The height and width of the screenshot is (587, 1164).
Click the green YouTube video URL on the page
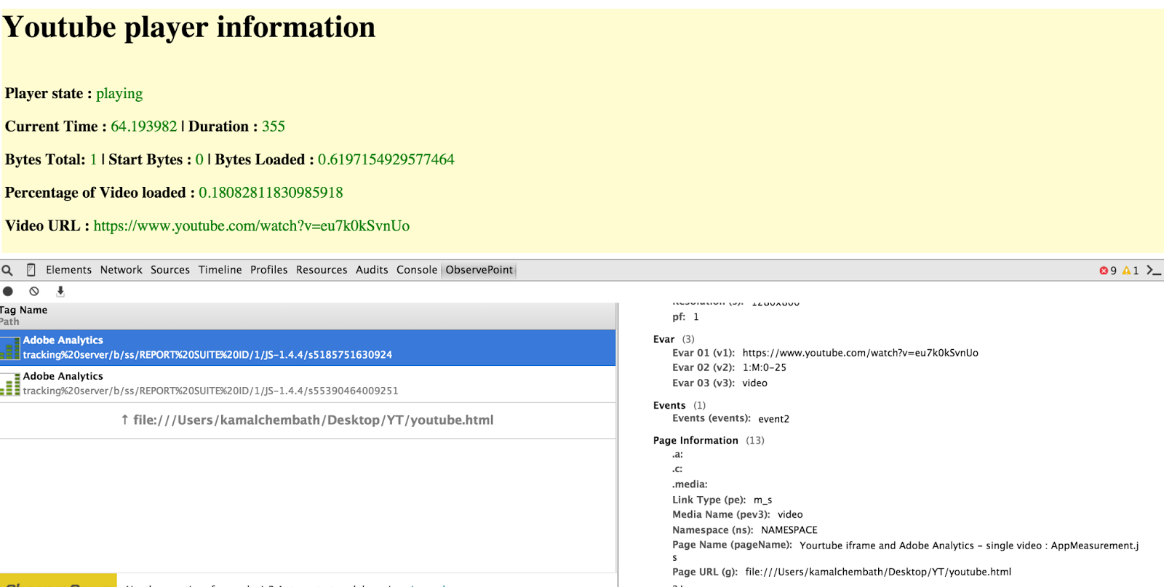pyautogui.click(x=252, y=226)
